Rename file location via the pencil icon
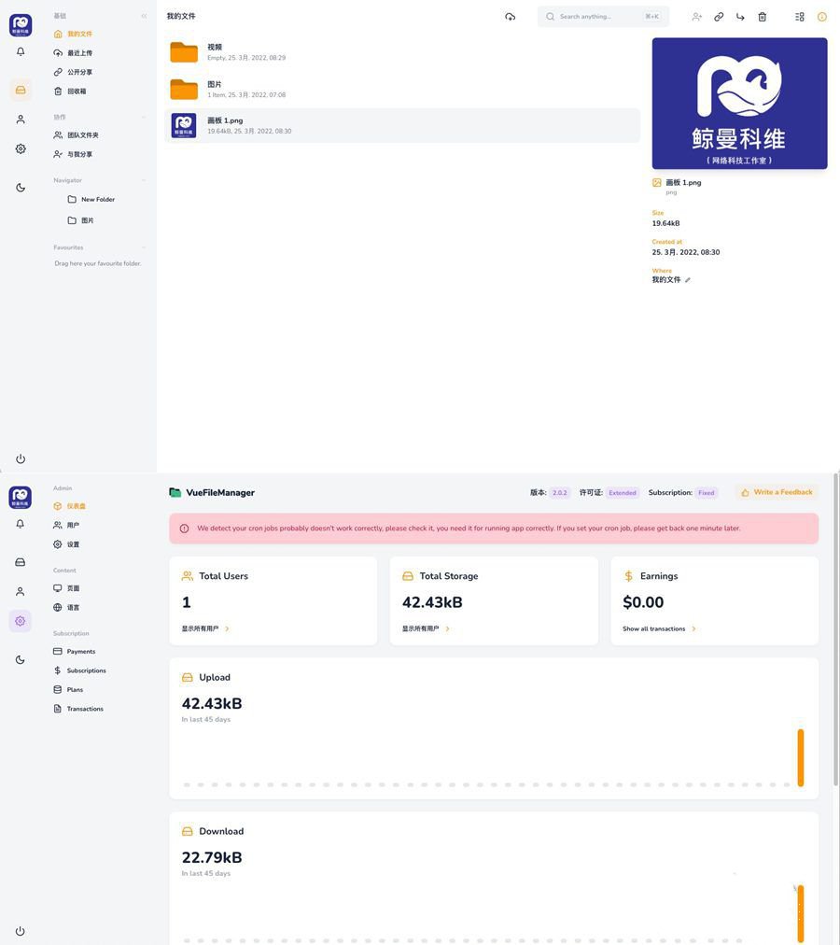 coord(686,278)
